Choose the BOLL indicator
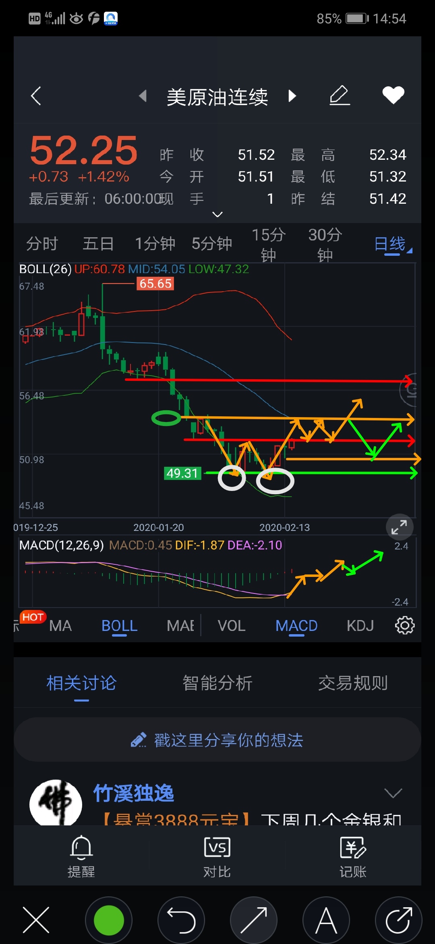435x944 pixels. (119, 626)
